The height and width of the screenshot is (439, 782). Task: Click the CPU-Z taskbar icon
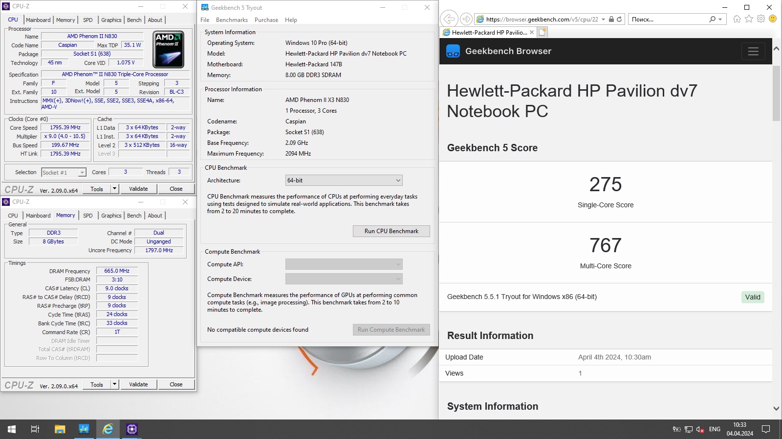click(131, 429)
